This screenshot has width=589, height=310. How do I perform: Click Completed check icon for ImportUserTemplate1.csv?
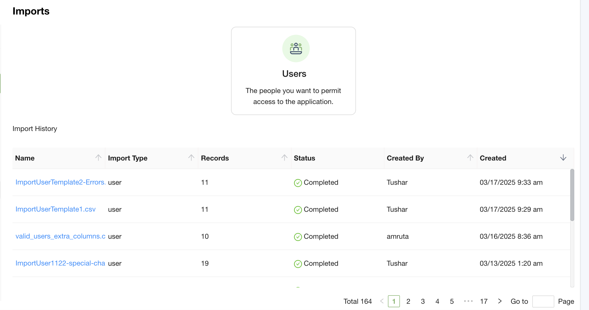(x=298, y=210)
